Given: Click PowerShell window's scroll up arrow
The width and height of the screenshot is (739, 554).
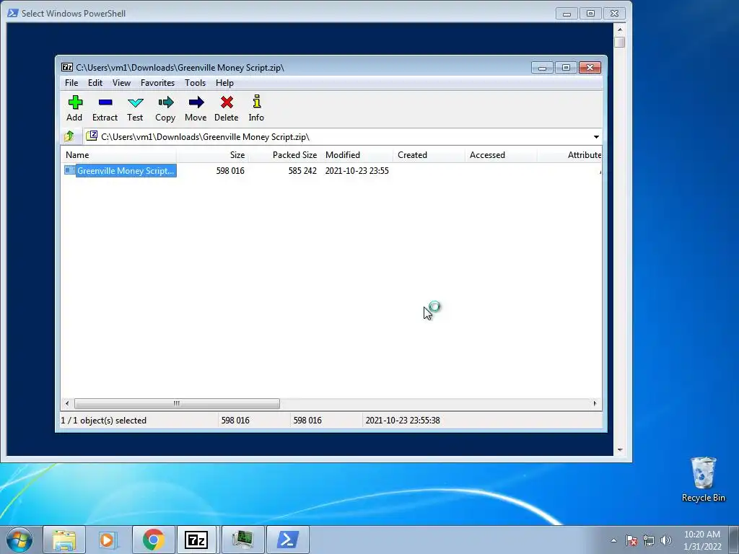Looking at the screenshot, I should tap(620, 29).
